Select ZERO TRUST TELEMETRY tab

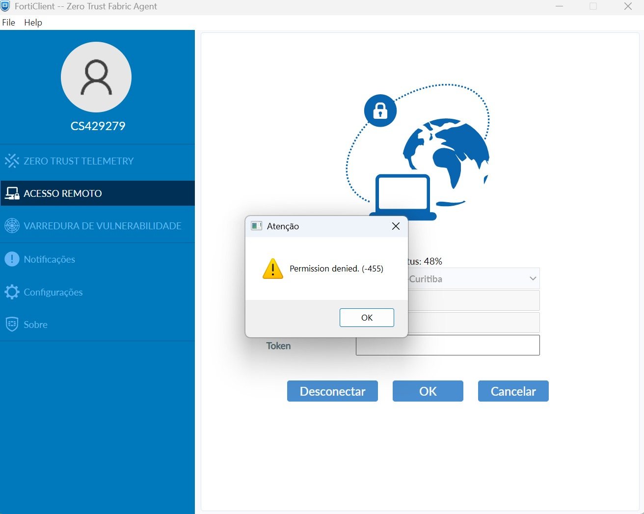[97, 161]
